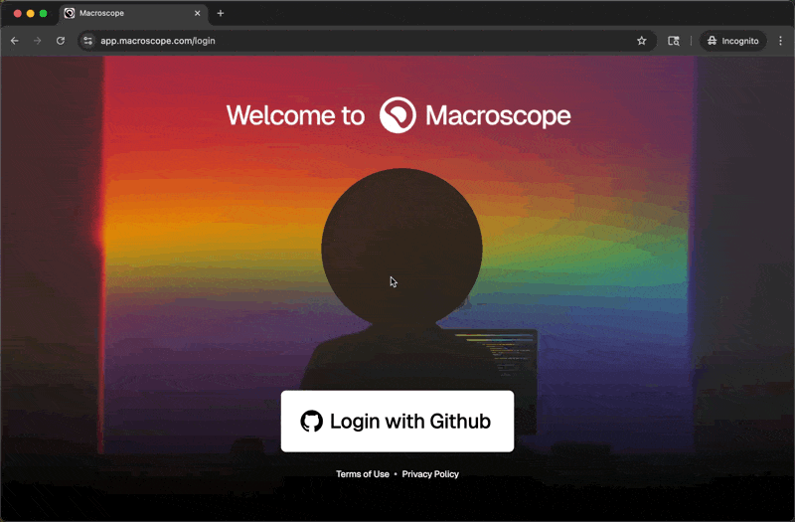Go back with the browser back arrow

15,41
